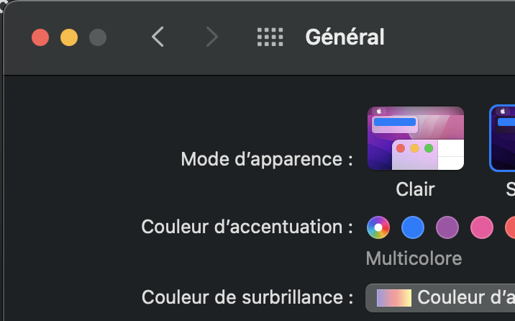Click the Général window title
This screenshot has height=321, width=515.
[345, 37]
